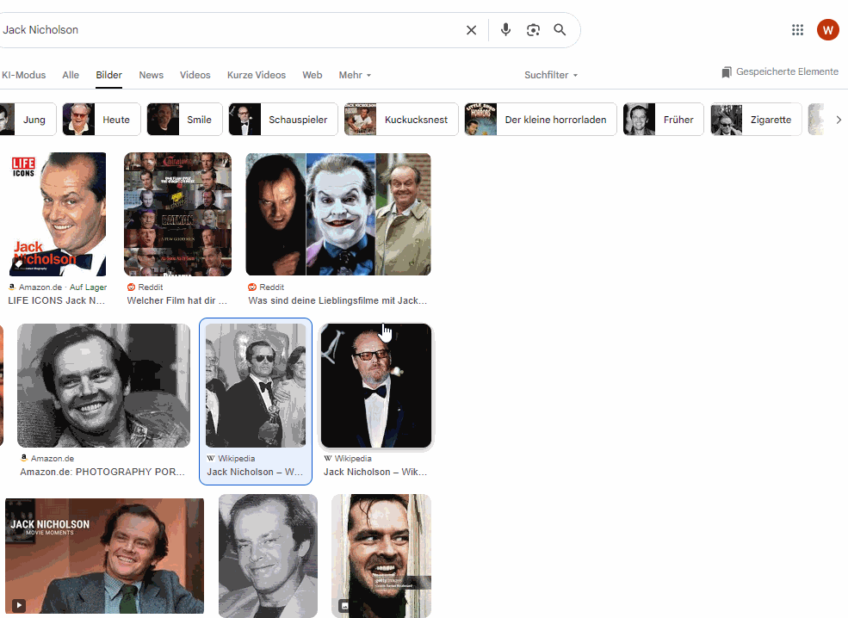
Task: Click the Reddit favicon above 'Was sind deine Lieblingsfilme'
Action: coord(252,287)
